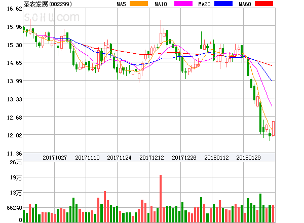The image size is (304, 223).
Task: Click the 14.65 price axis label
Action: tap(15, 63)
